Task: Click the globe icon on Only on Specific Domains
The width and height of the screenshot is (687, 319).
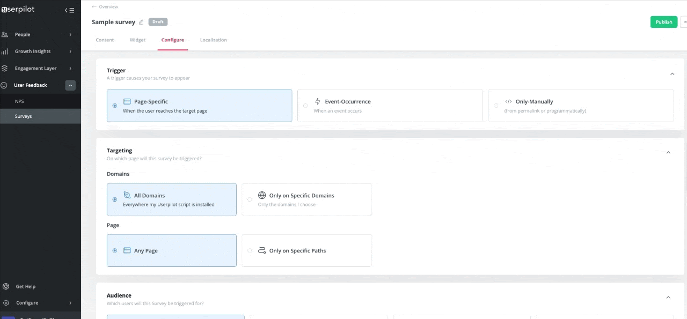Action: [262, 195]
